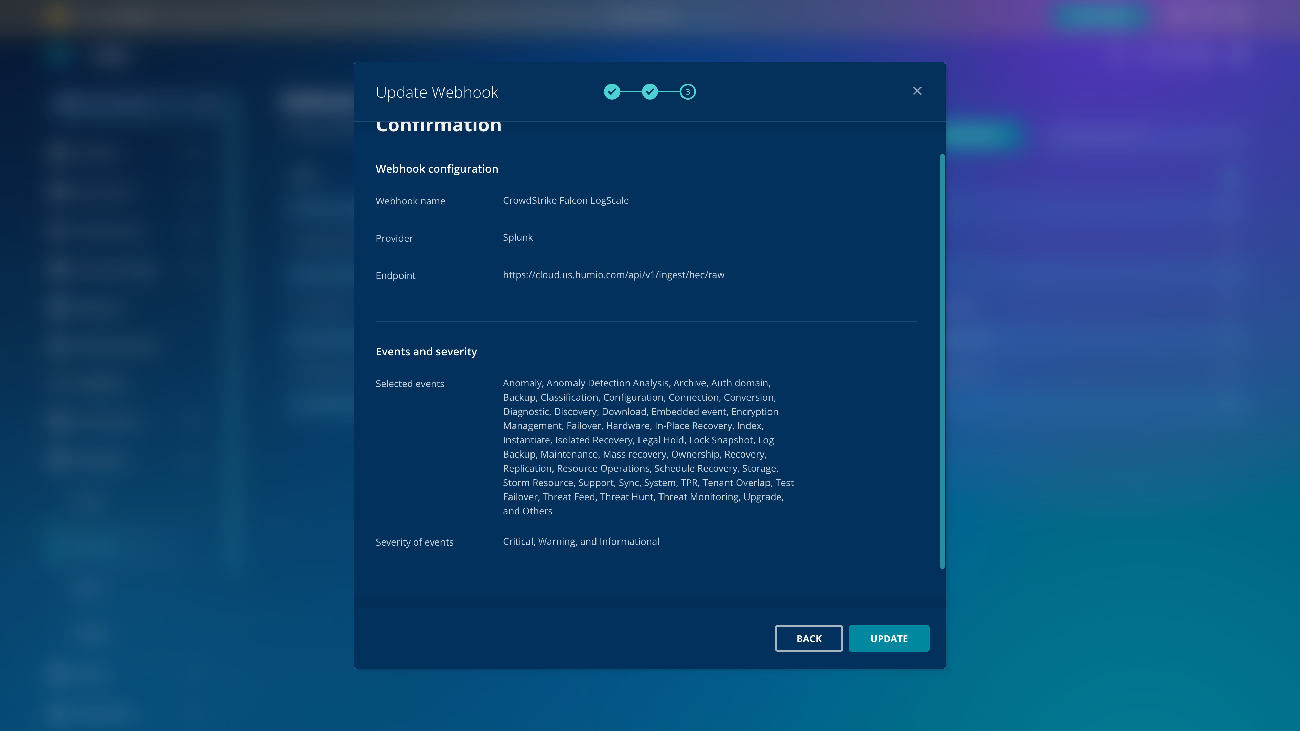Click the humio endpoint URL text
1300x731 pixels.
613,275
